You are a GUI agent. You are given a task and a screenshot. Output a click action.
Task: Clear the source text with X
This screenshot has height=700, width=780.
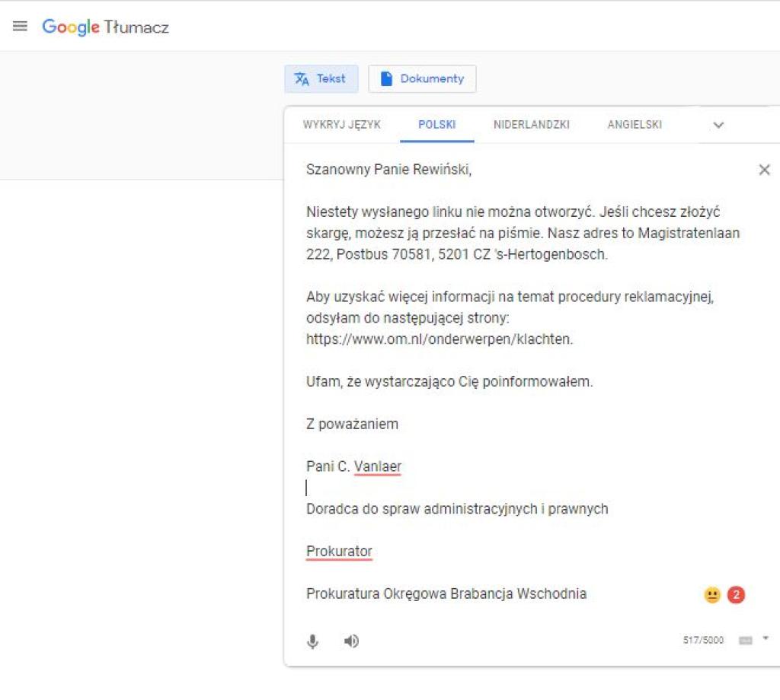[764, 170]
